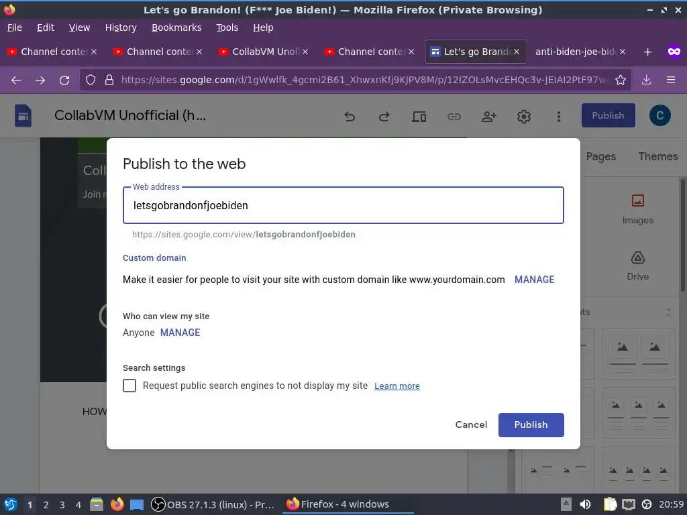Open the View menu
This screenshot has height=515, width=687.
(x=79, y=27)
